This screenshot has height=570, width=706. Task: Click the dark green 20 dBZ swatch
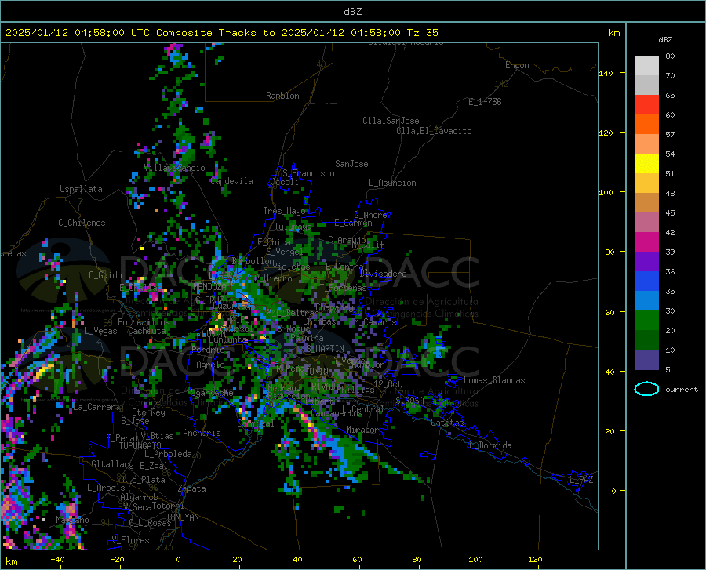point(646,340)
